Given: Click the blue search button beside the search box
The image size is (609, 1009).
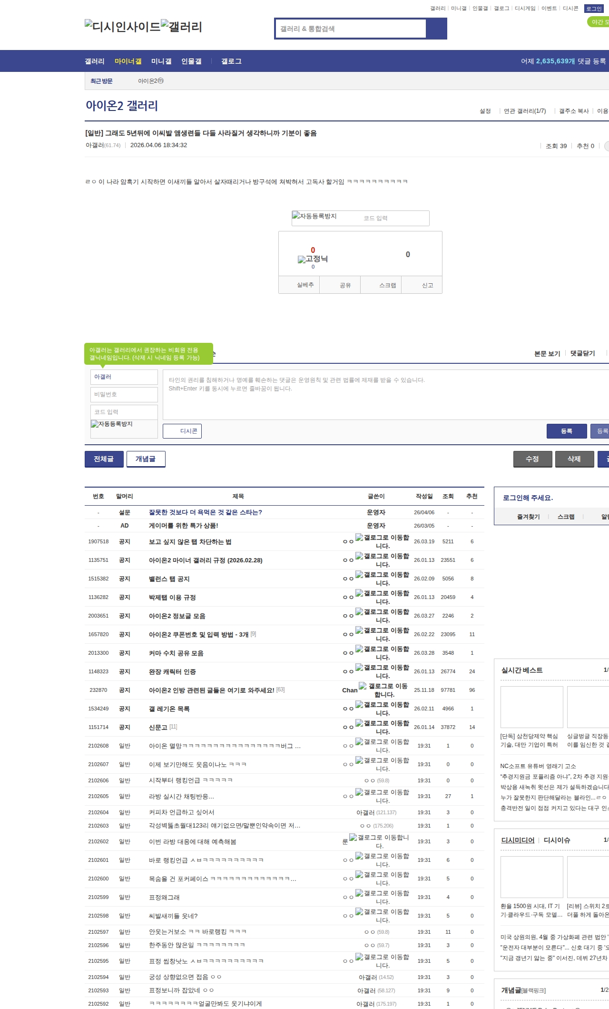Looking at the screenshot, I should click(436, 29).
